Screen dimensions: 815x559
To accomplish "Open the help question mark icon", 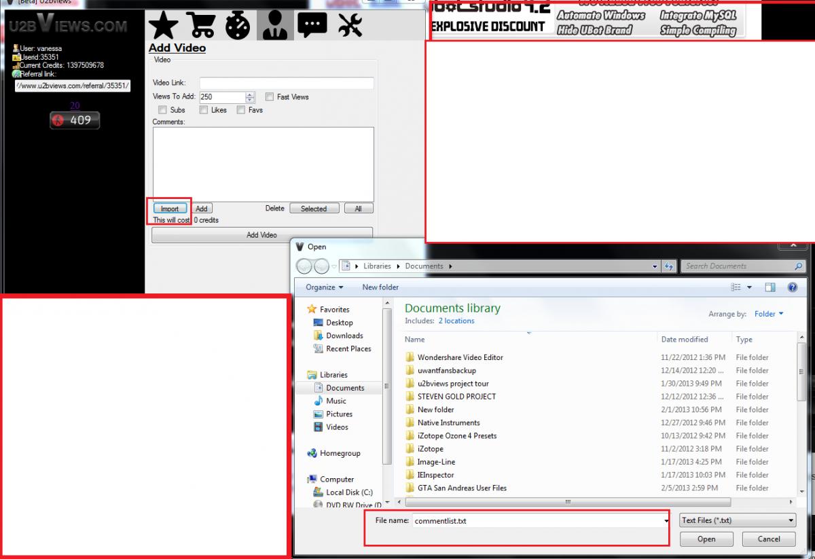I will coord(792,287).
